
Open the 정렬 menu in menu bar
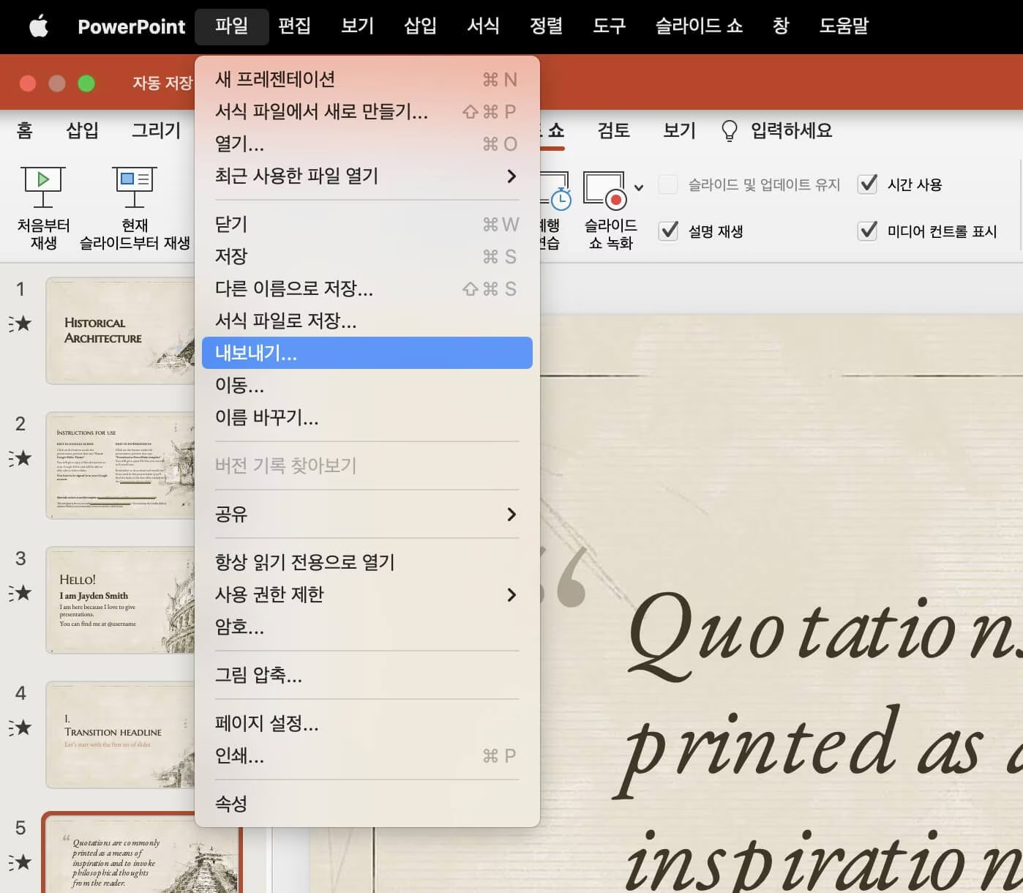click(x=546, y=26)
